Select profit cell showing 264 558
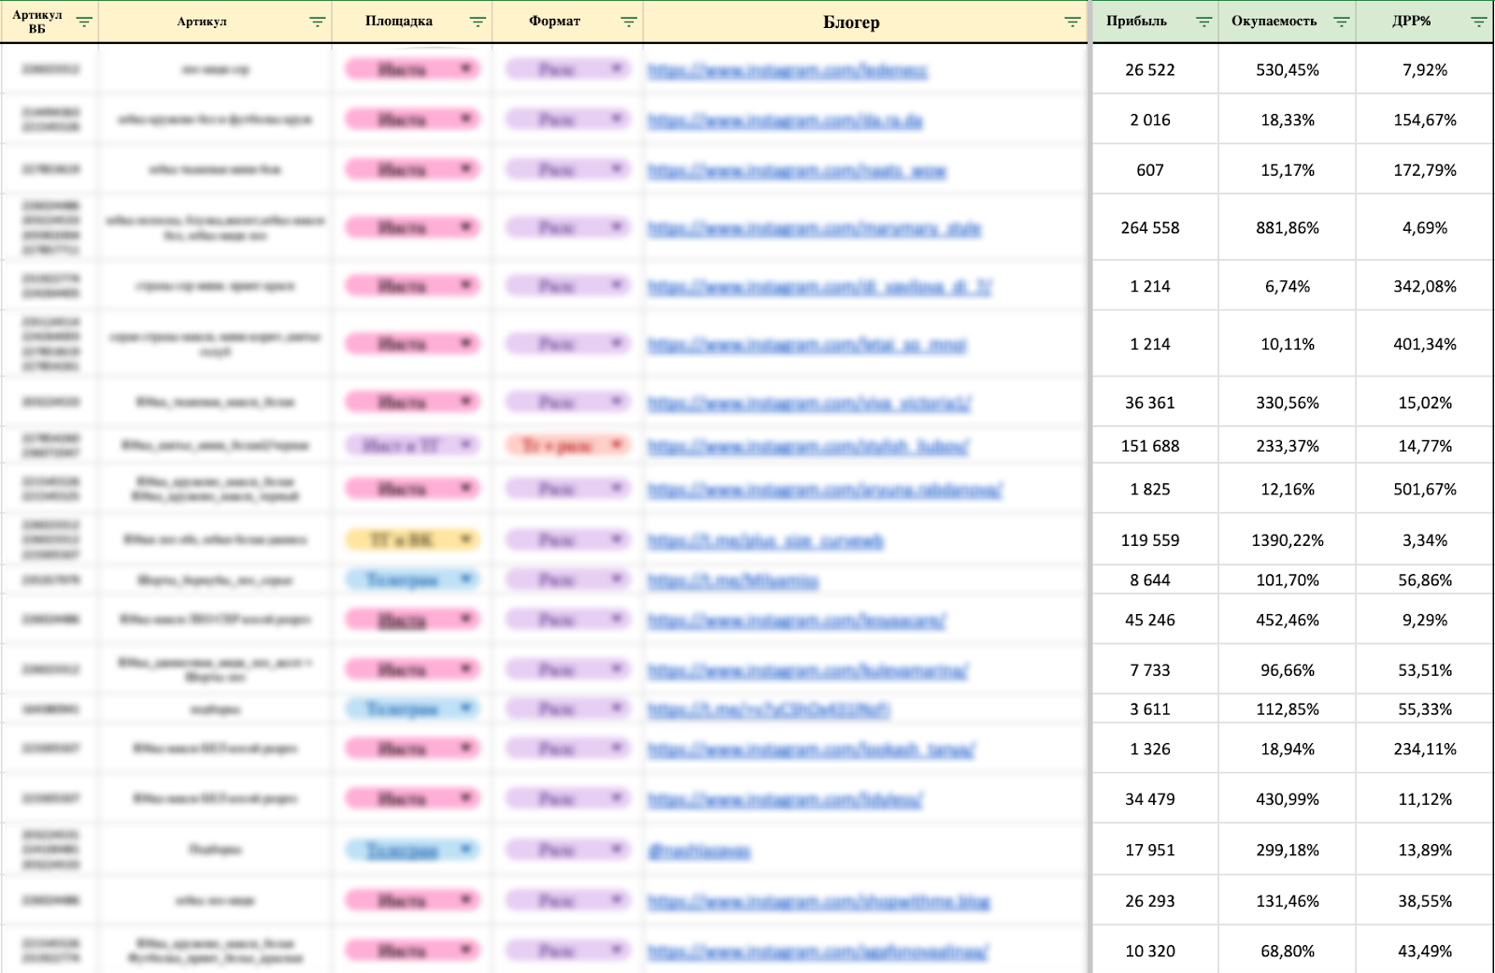The width and height of the screenshot is (1495, 973). tap(1150, 228)
